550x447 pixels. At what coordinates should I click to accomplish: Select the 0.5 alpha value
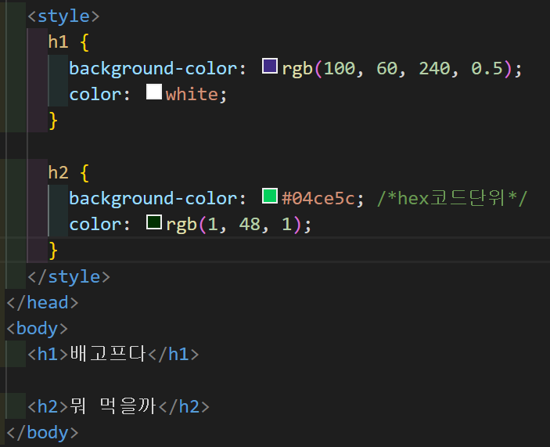[x=487, y=68]
